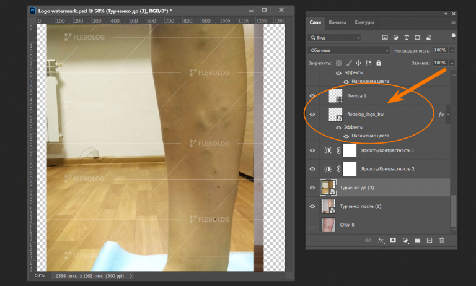Open status bar info arrow

pyautogui.click(x=131, y=276)
